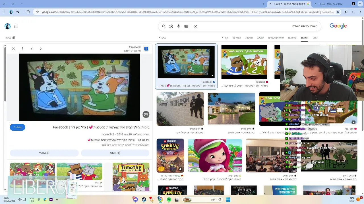Click the blue צפייה visit button

(x=17, y=127)
